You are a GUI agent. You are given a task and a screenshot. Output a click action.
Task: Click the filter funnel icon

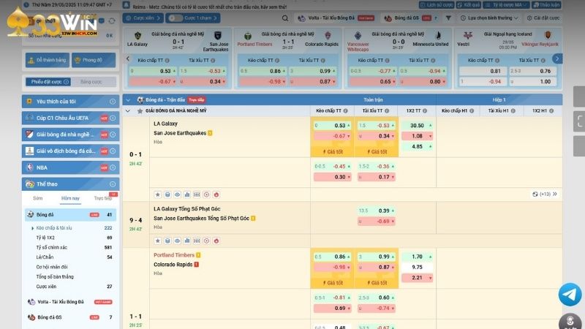448,18
